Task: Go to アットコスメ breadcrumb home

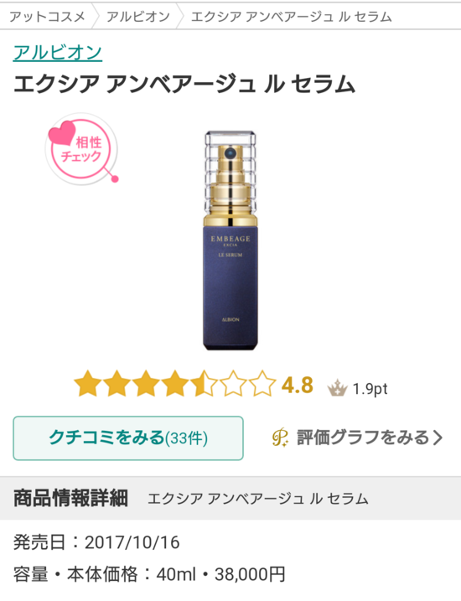Action: point(47,17)
